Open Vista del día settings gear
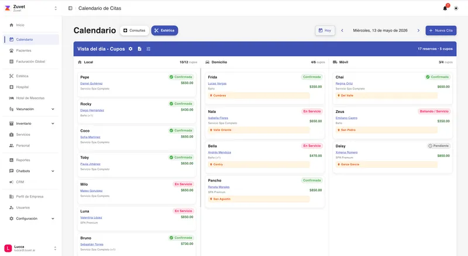 tap(130, 49)
